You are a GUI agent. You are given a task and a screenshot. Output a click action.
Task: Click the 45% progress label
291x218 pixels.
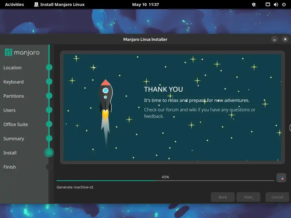click(165, 177)
